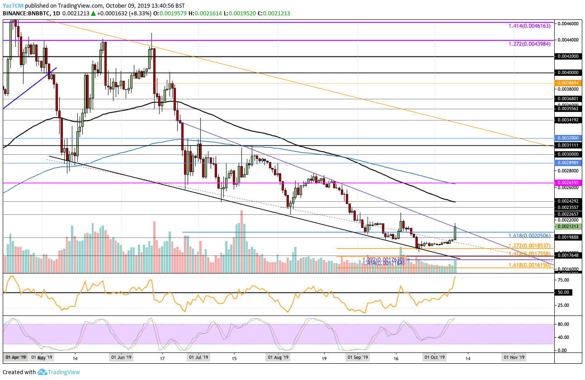Viewport: 585px width, 380px height.
Task: Click the orange 1.272(0.0018537) Fibonacci label
Action: tap(530, 246)
